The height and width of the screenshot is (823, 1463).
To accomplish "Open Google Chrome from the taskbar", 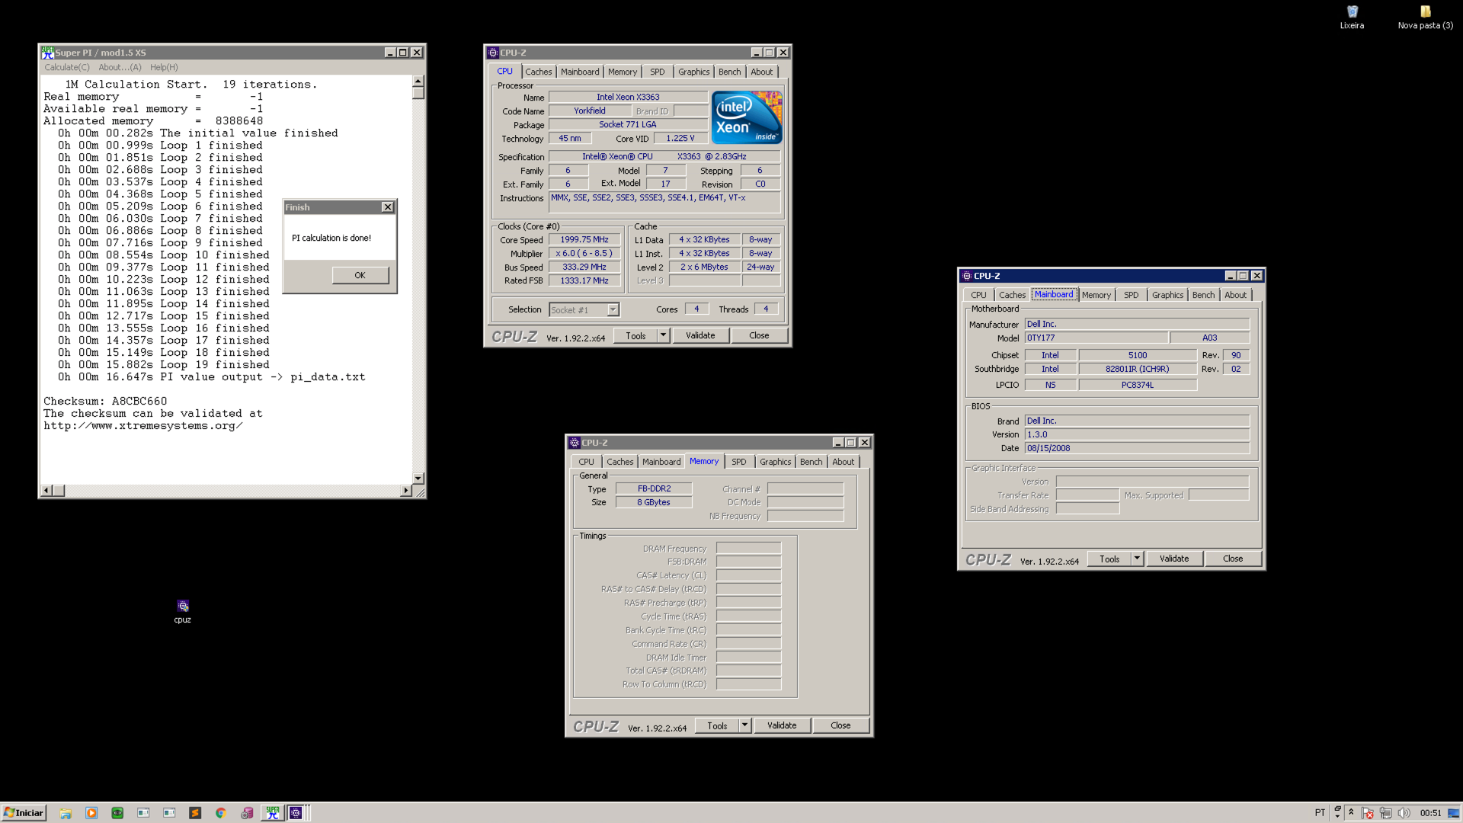I will tap(221, 813).
